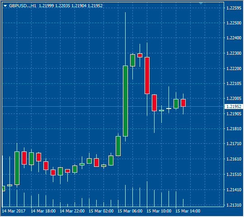Click the 15 Mar 06:00 time label
Viewport: 244px width, 217px height.
130,211
